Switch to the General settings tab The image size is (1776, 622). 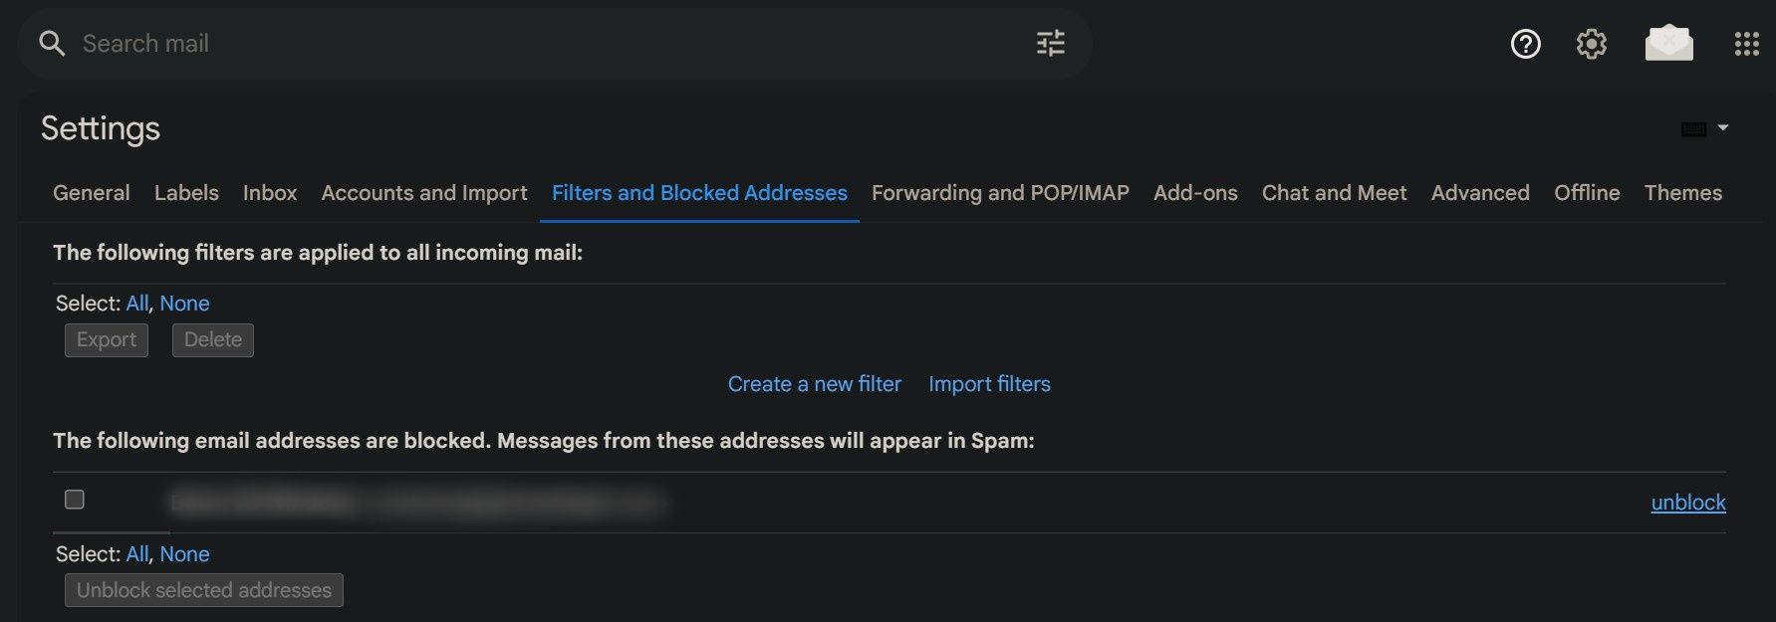91,193
